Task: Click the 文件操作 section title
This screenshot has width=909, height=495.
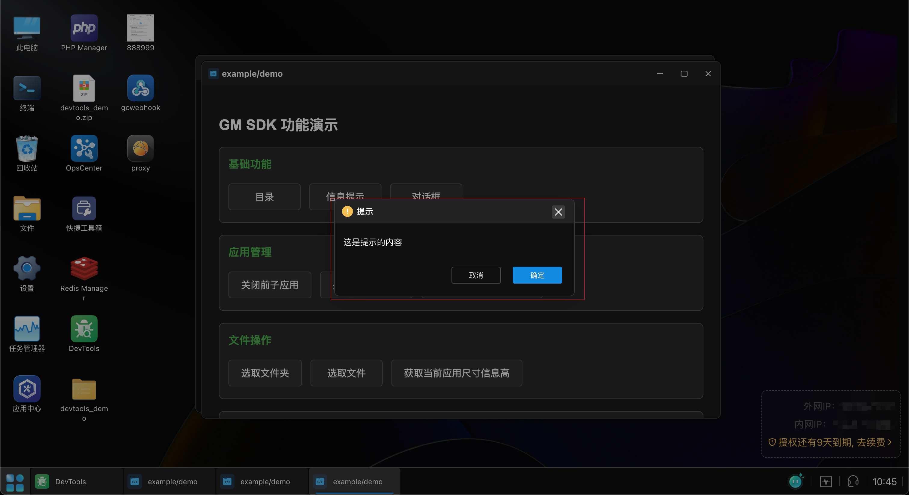Action: click(x=250, y=341)
